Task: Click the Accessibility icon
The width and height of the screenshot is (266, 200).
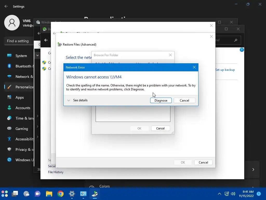Action: [9, 139]
